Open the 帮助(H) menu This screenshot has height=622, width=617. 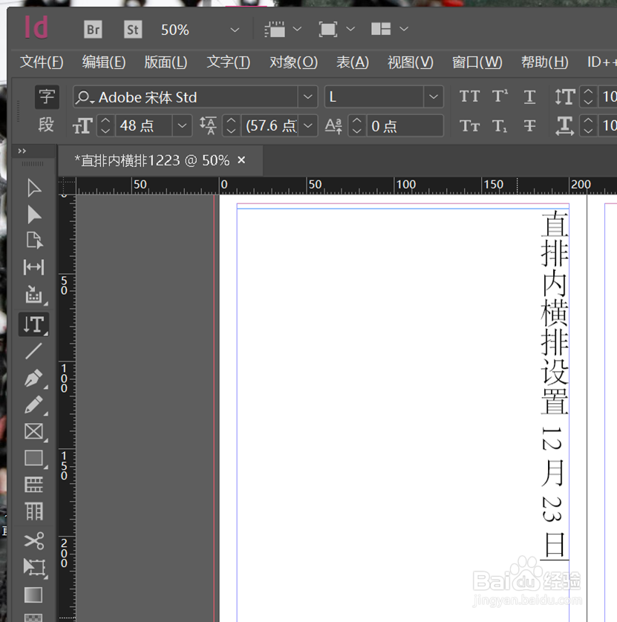pyautogui.click(x=545, y=62)
